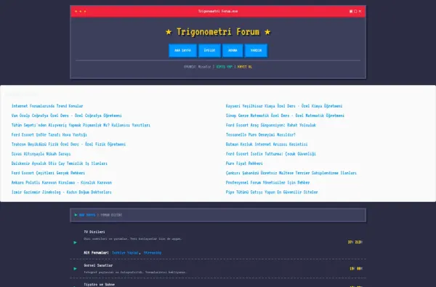Open Pipo Tütünü Satışı Yapan Siteler link

272,192
